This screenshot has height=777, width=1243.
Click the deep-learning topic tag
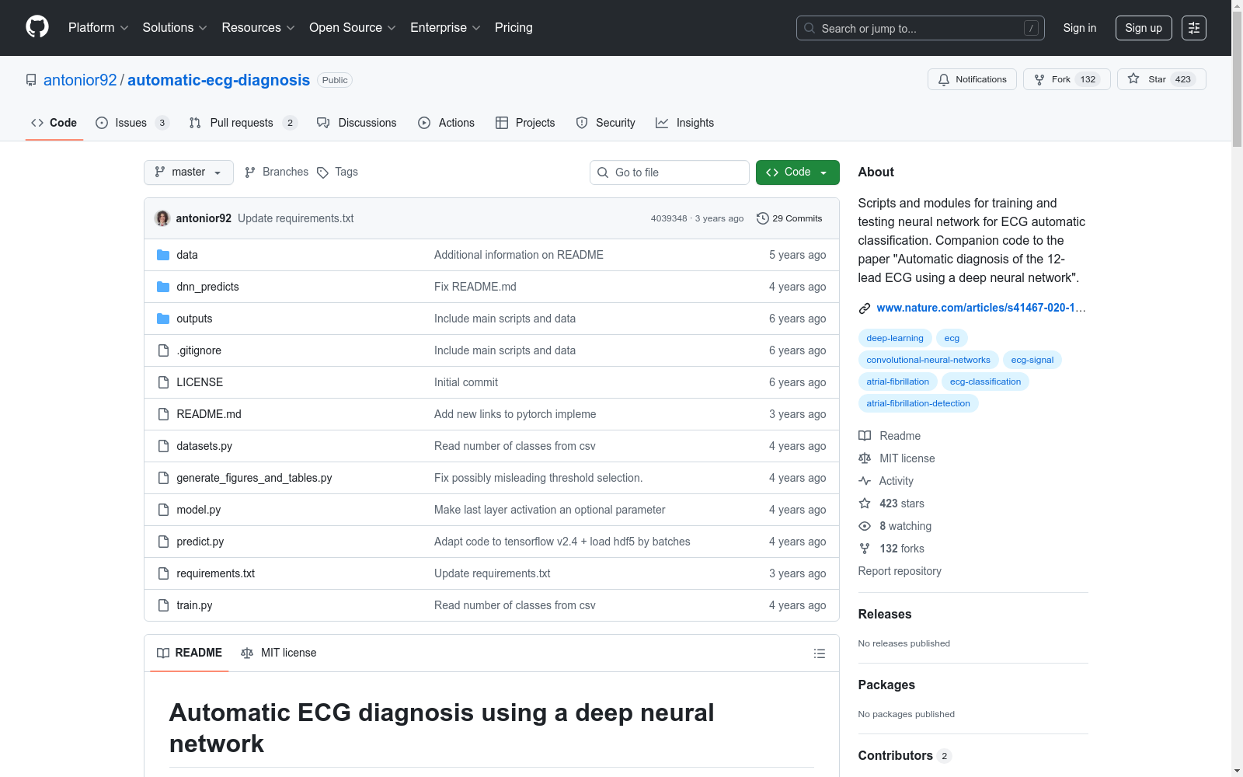click(895, 338)
